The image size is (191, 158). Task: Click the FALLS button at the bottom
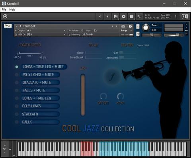tap(40, 122)
